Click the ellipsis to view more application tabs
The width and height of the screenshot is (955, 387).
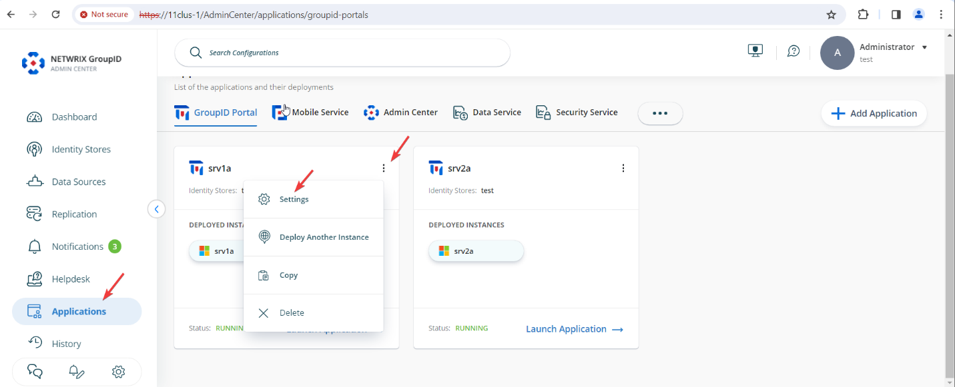660,113
